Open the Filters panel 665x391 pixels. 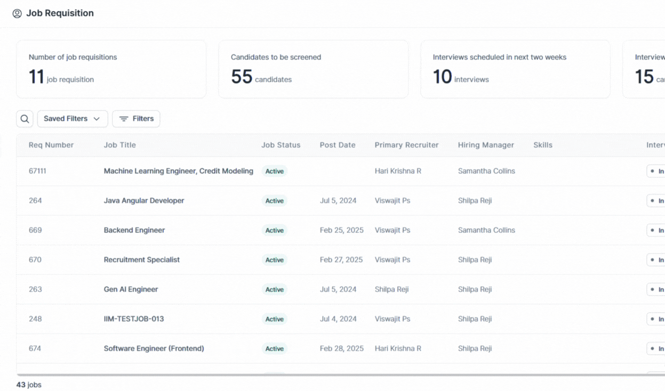point(136,119)
